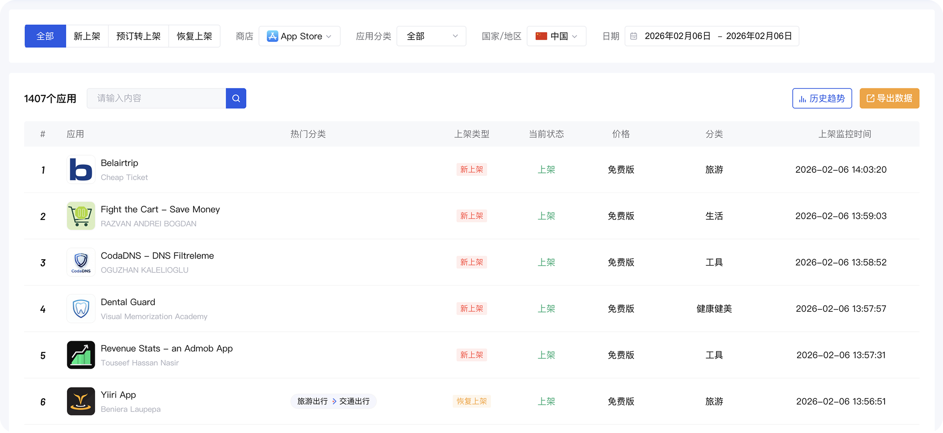This screenshot has height=433, width=943.
Task: Click the Belairtrip app icon
Action: pos(81,169)
